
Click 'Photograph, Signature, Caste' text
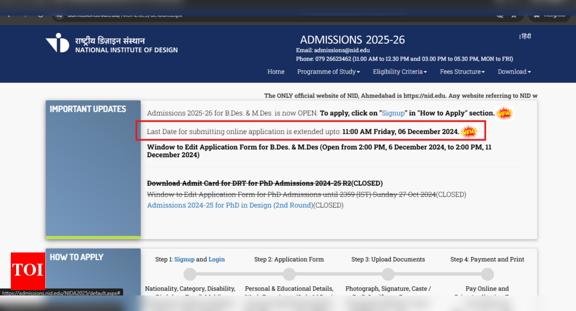pos(388,288)
